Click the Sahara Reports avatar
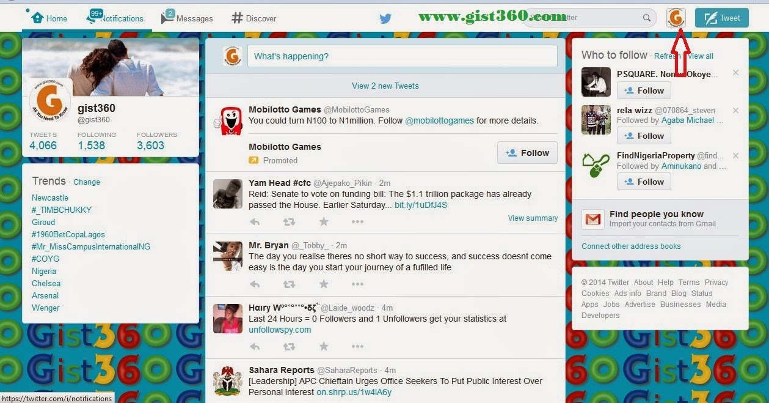 click(228, 380)
